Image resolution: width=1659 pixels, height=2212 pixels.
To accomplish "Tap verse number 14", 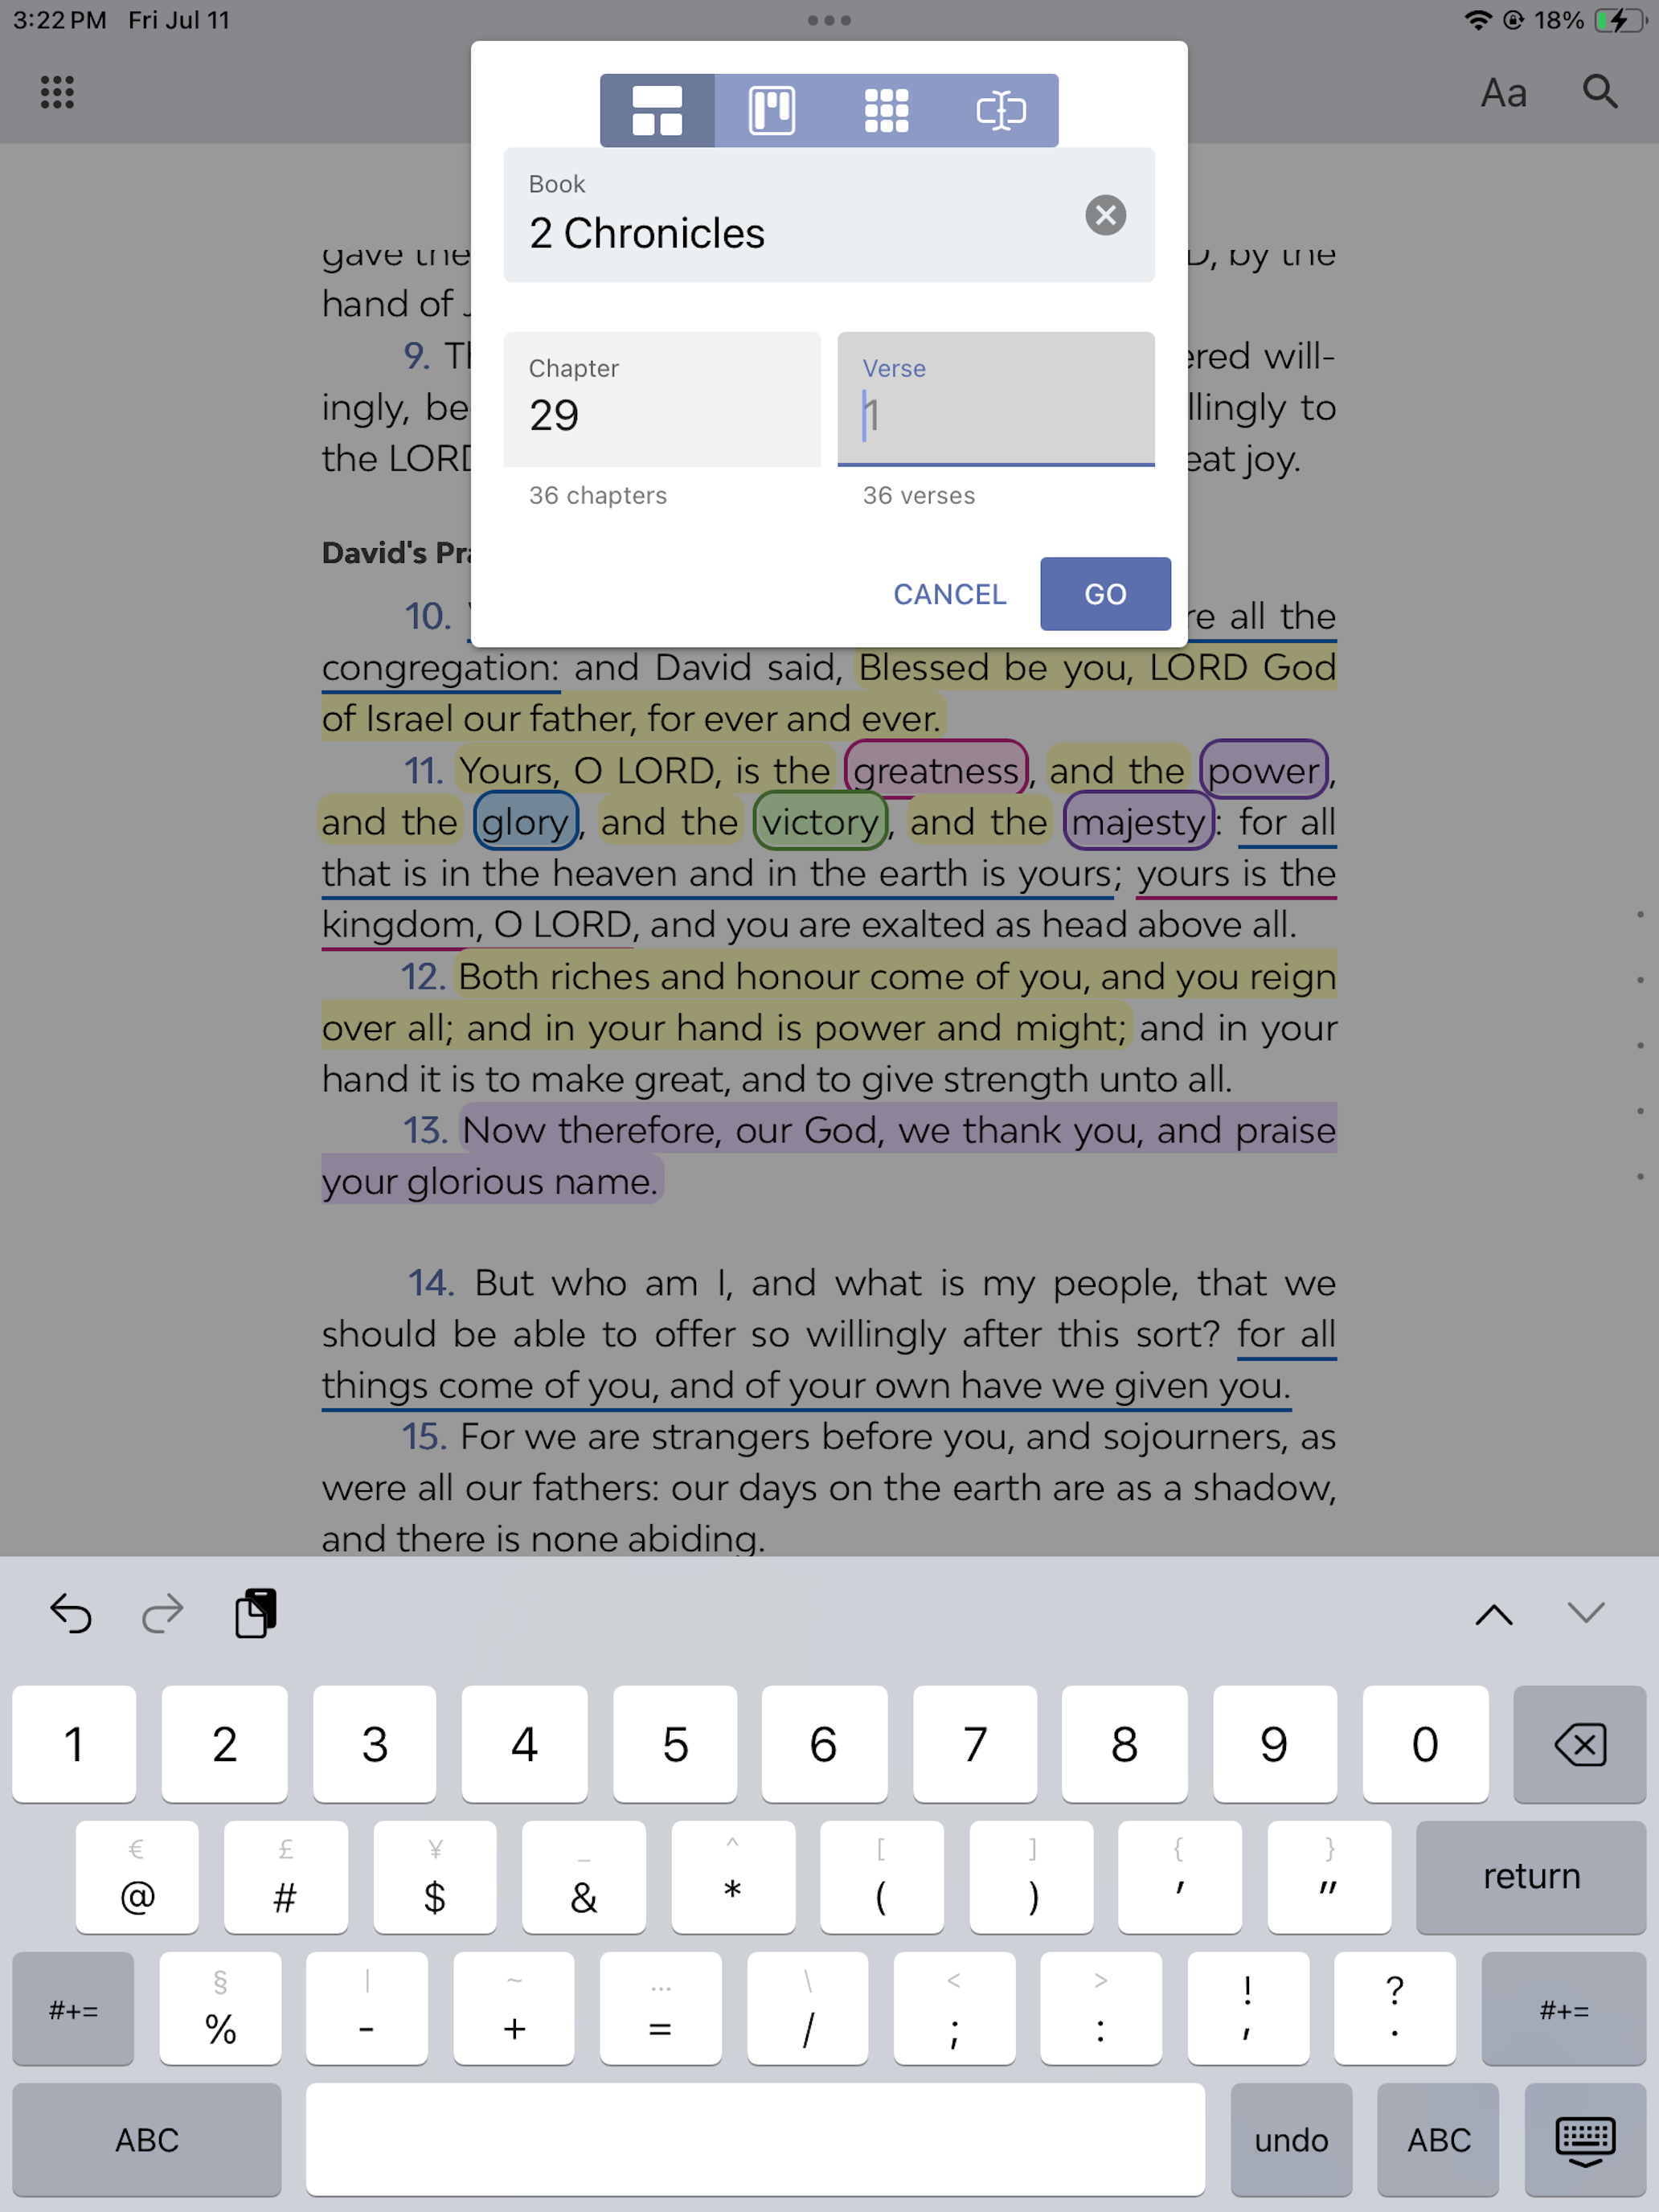I will (x=430, y=1283).
